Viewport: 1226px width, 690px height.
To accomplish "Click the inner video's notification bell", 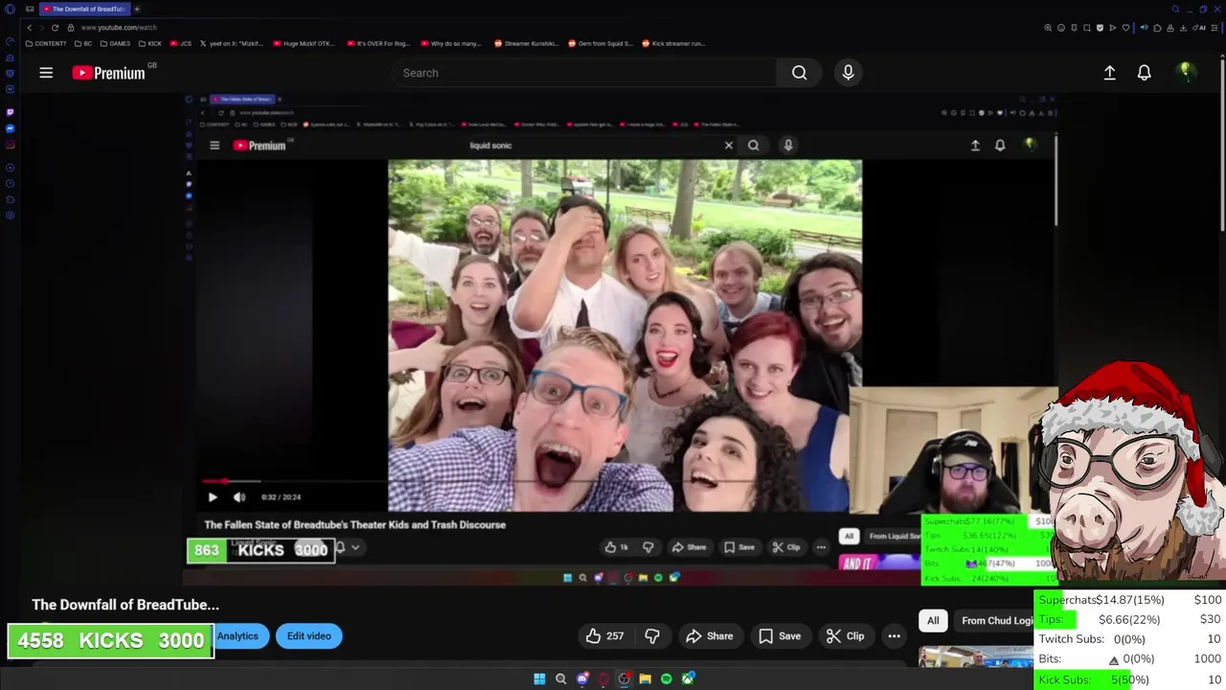I will tap(1000, 146).
